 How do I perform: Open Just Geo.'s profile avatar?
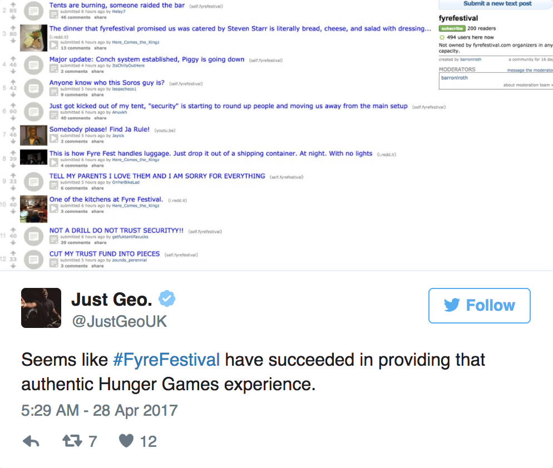41,308
